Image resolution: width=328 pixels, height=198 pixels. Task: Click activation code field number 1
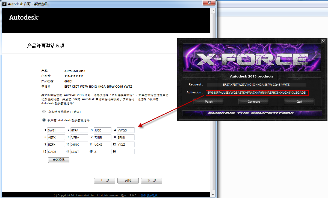point(56,130)
